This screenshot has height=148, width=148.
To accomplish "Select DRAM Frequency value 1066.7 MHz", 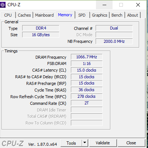I will (x=87, y=57).
